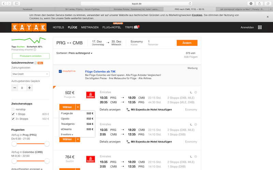Open Flüge Colombo ab 79€ ad link
Screen dimensions: 273x170
(100, 71)
